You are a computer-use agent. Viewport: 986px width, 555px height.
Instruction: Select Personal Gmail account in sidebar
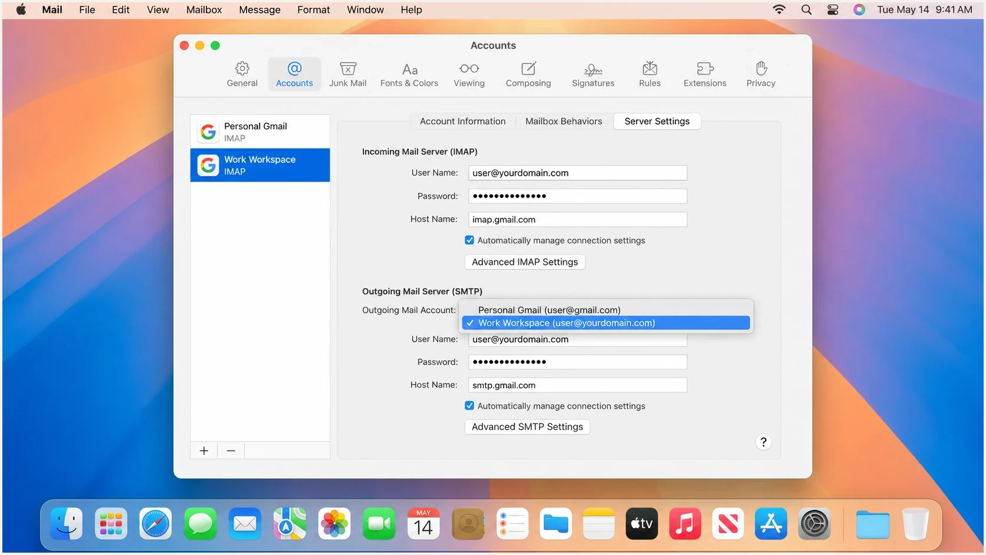(x=260, y=132)
